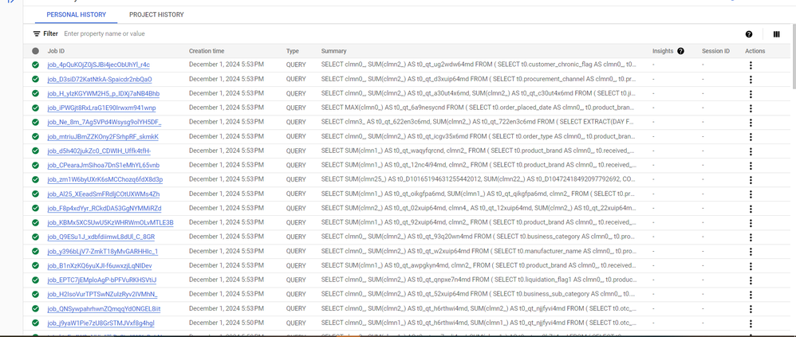Open job link job_Q9ESu1J_xdbfdiimwL8dUl_C_8GR
This screenshot has height=337, width=796.
[101, 237]
